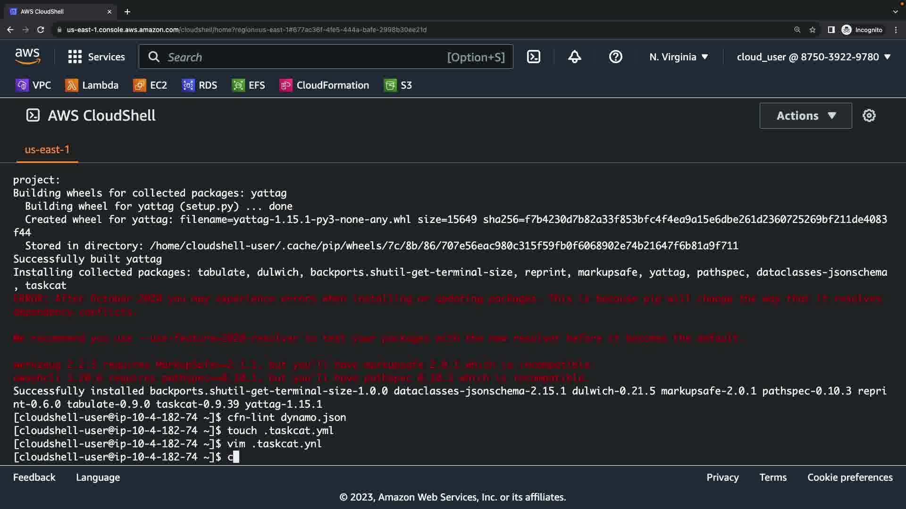Click the AWS logo home link
The width and height of the screenshot is (906, 509).
pyautogui.click(x=27, y=57)
